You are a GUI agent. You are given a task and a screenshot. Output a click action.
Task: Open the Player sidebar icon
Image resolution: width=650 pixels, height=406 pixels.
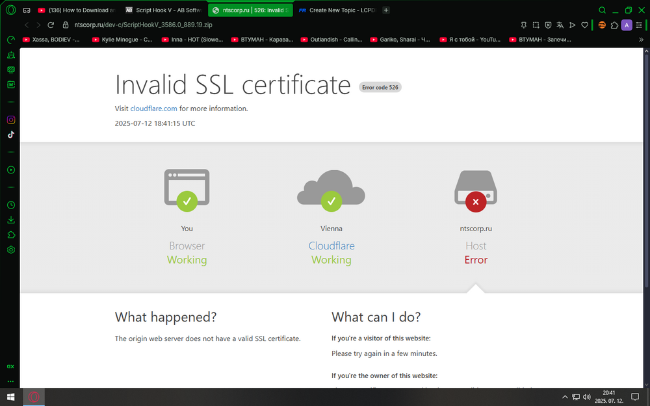(11, 170)
